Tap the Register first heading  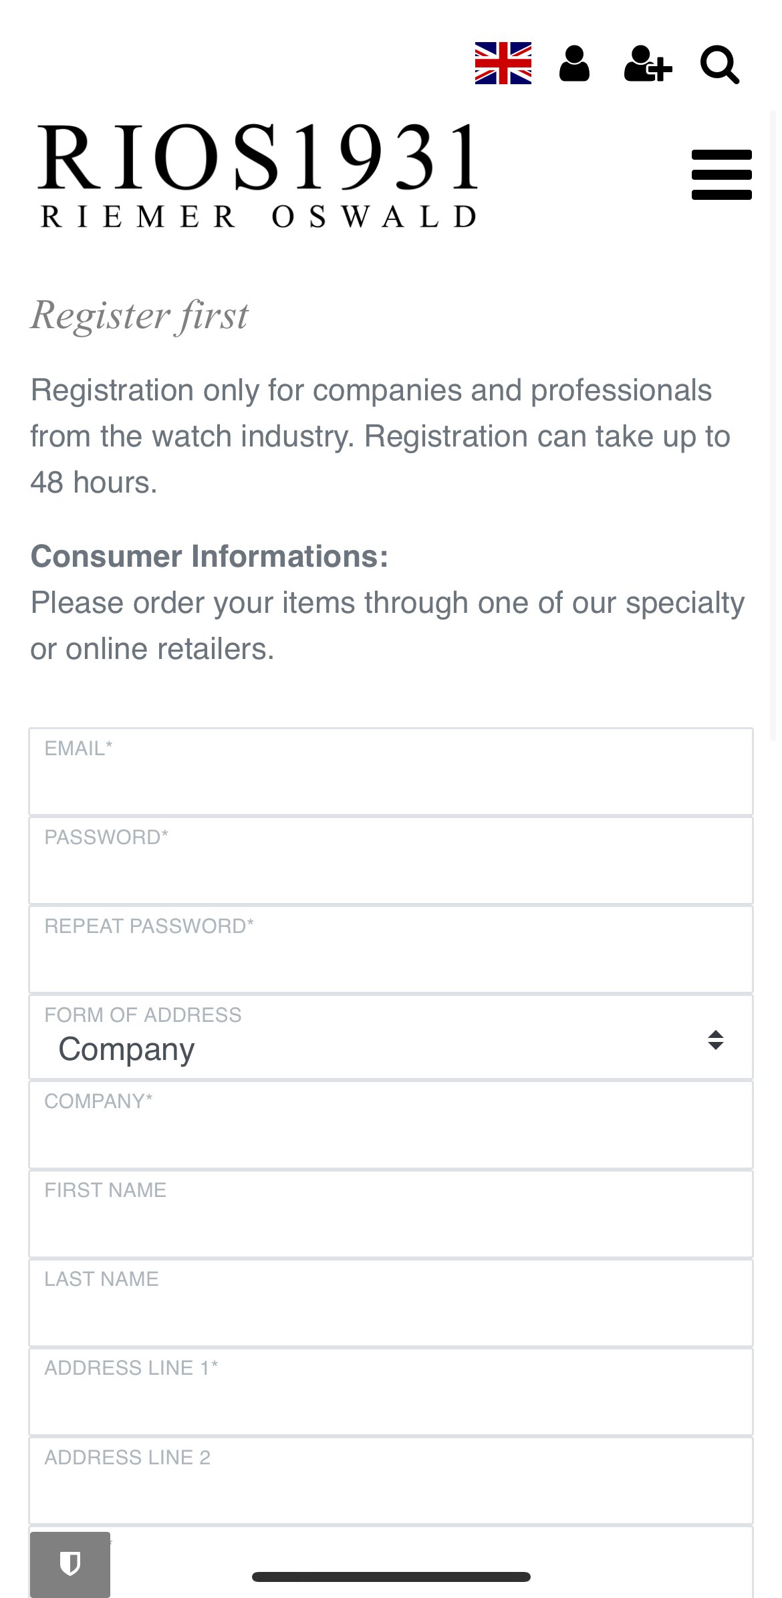click(x=140, y=316)
